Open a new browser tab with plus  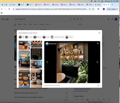[x=112, y=5]
